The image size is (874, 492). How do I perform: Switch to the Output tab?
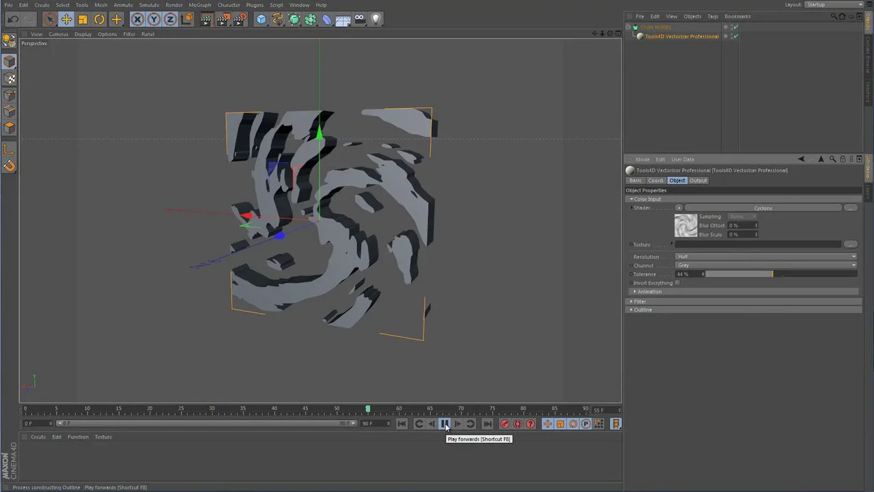pos(698,180)
